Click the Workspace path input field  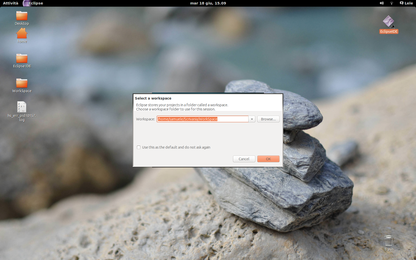[x=203, y=119]
